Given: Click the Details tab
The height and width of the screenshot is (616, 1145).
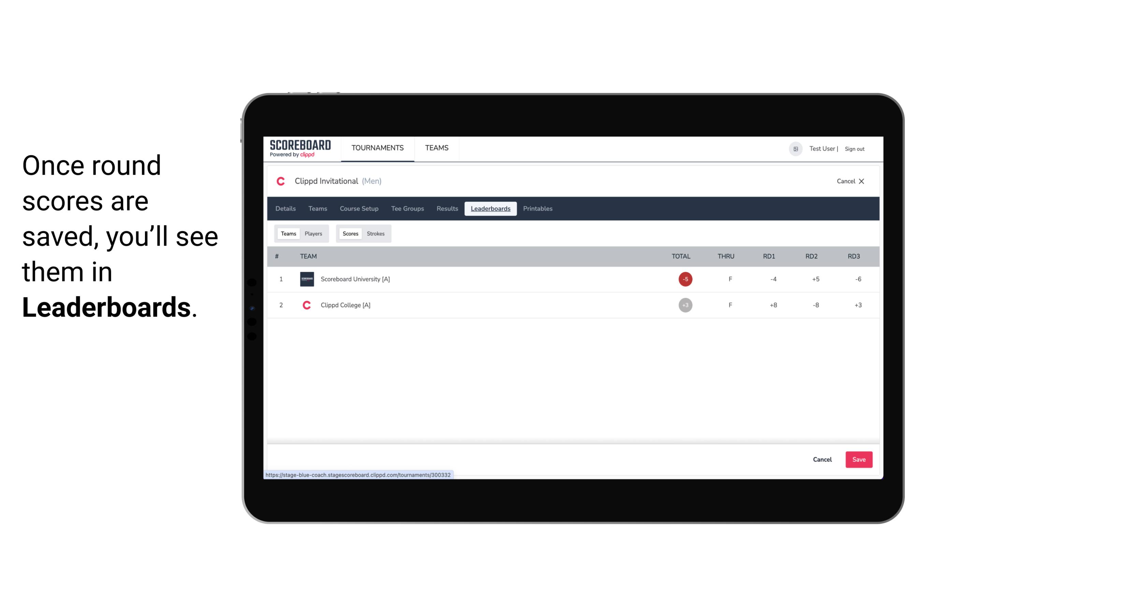Looking at the screenshot, I should [285, 209].
